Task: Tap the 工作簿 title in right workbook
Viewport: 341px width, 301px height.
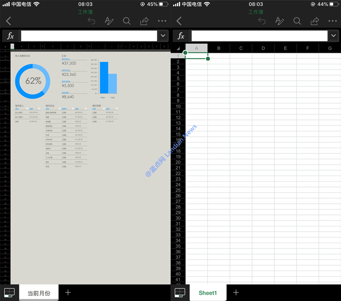Action: [x=256, y=12]
